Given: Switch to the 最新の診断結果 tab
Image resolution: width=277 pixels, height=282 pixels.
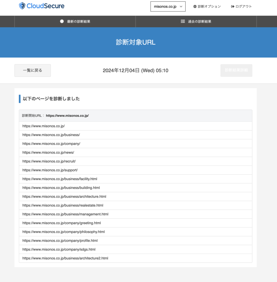Looking at the screenshot, I should (x=75, y=21).
